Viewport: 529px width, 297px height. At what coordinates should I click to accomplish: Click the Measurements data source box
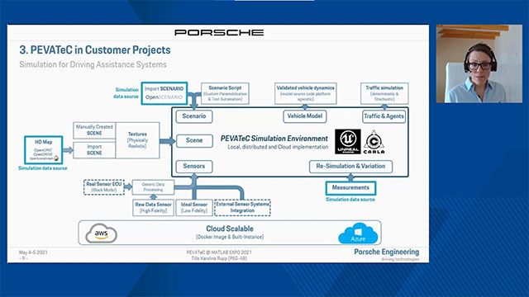[350, 188]
